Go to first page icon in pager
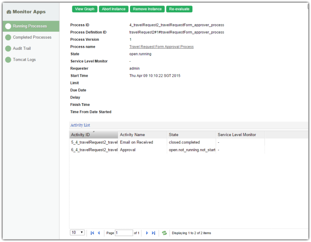Viewport: 311px width, 242px height. 92,233
